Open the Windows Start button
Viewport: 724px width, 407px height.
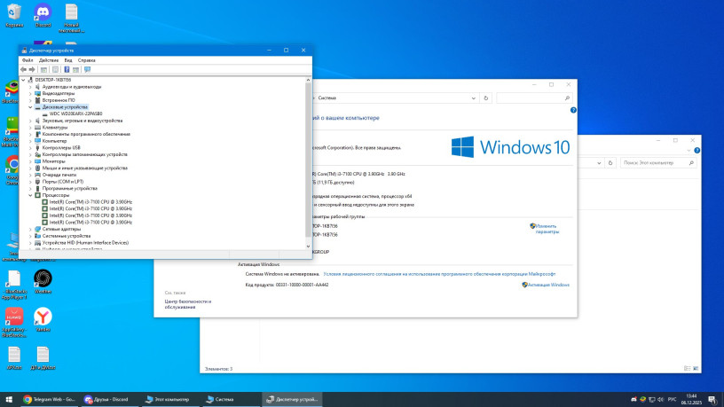tap(9, 399)
